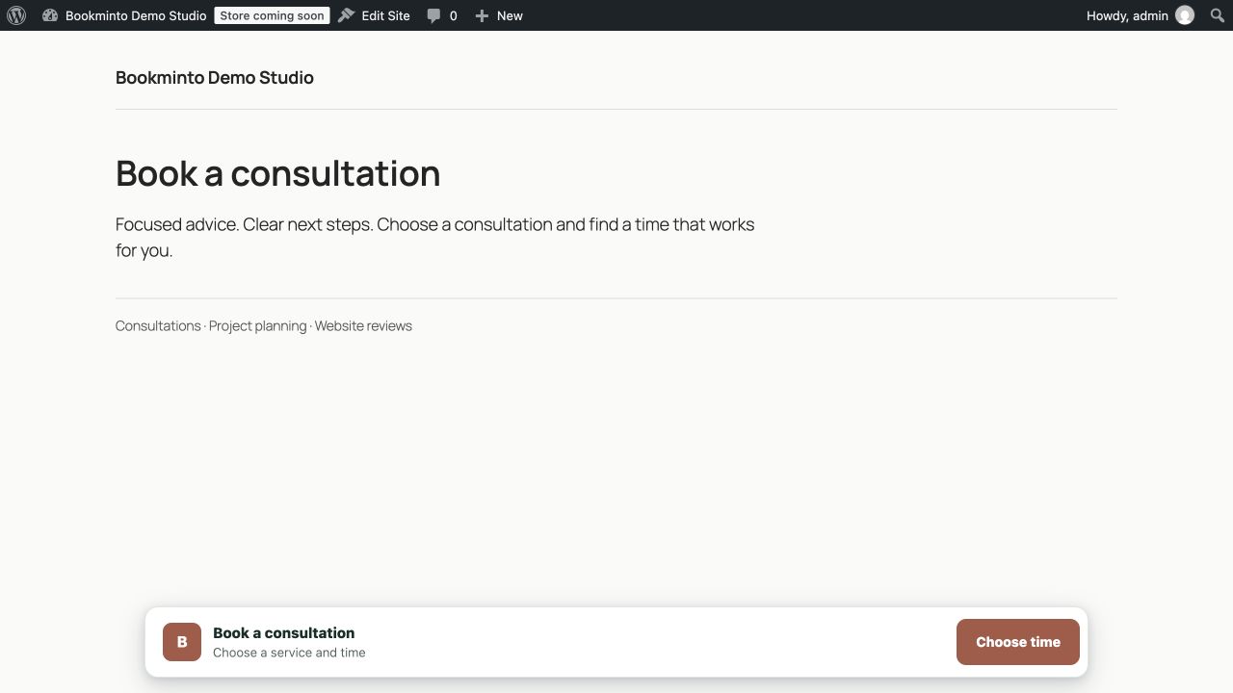Click the Choose a service and time subtitle
The image size is (1233, 693).
pos(289,653)
